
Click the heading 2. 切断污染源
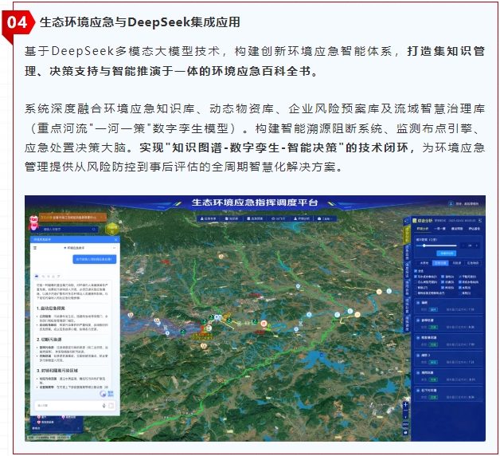click(49, 340)
